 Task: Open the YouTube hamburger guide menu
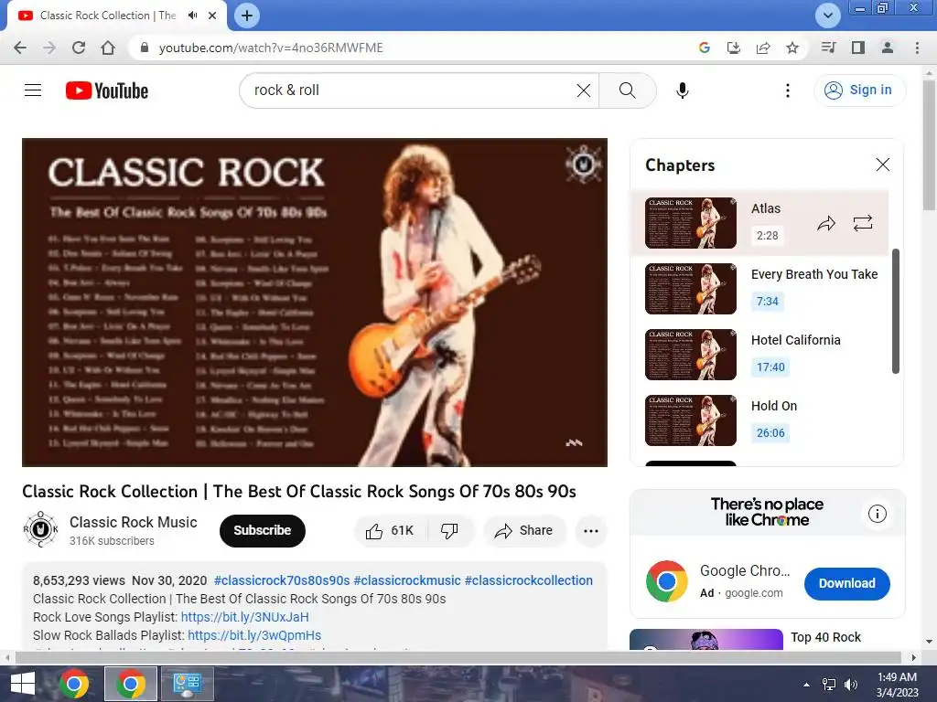(33, 90)
